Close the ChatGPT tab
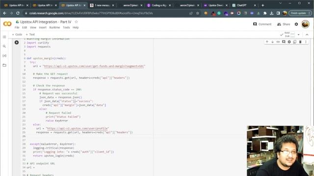This screenshot has height=176, width=314. 255,5
